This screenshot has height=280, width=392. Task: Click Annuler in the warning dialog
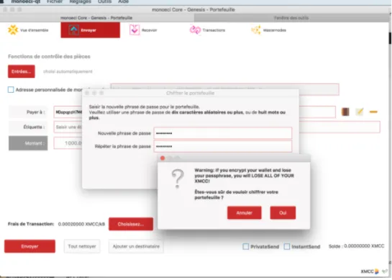[x=245, y=212]
